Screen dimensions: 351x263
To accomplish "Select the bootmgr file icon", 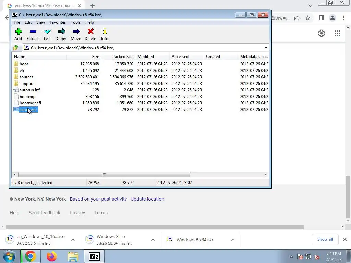I will point(16,96).
